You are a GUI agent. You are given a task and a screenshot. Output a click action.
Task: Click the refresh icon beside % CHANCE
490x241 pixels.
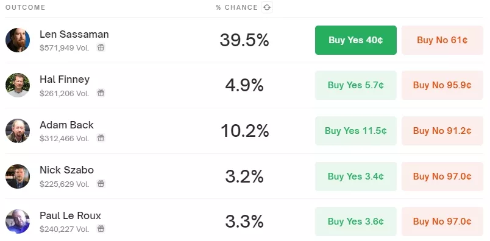click(x=267, y=7)
